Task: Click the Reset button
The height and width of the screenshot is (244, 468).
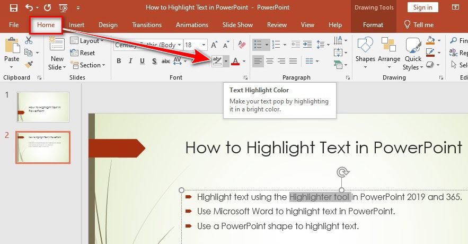Action: [82, 53]
